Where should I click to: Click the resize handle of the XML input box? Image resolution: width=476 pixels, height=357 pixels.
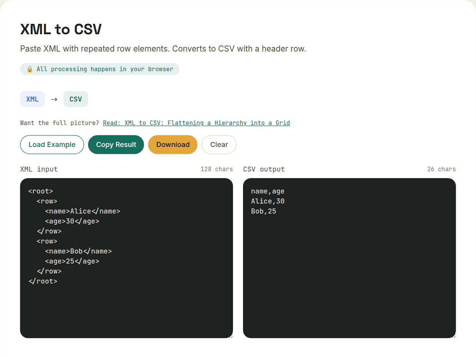pyautogui.click(x=230, y=336)
